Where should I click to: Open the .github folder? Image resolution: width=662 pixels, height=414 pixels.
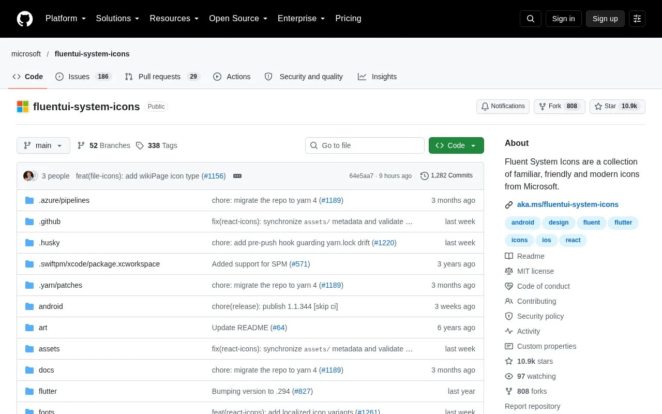pyautogui.click(x=50, y=221)
